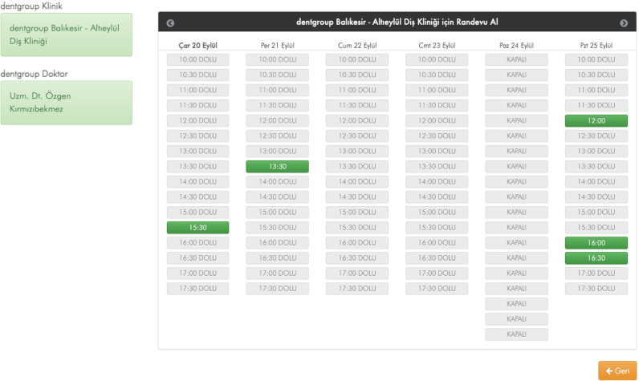Choose 16:00 slot on Pzt 25 Eylül
Viewport: 639px width, 381px height.
tap(596, 243)
